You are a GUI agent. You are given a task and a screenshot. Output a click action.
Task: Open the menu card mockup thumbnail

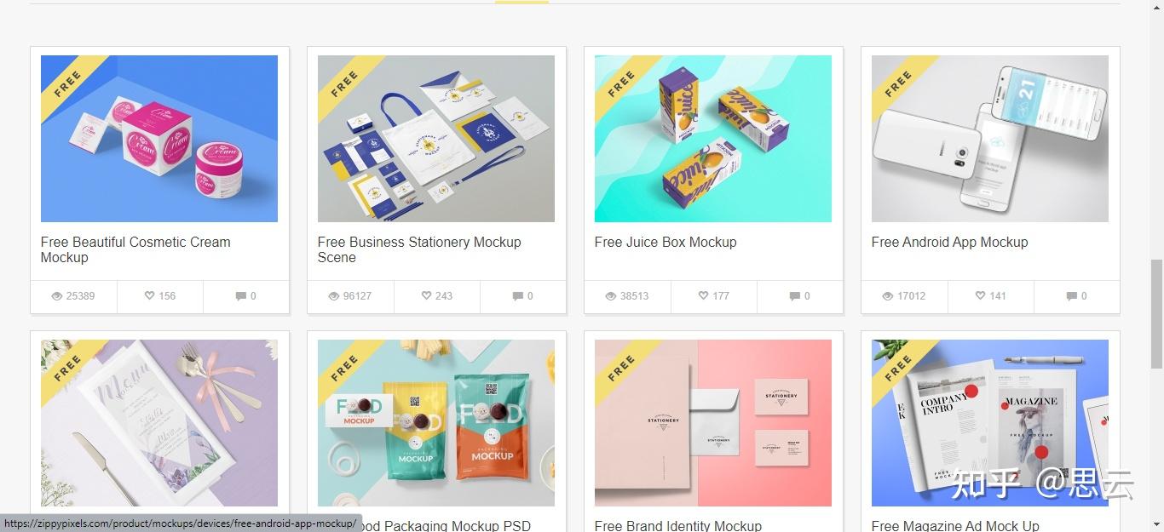coord(159,423)
